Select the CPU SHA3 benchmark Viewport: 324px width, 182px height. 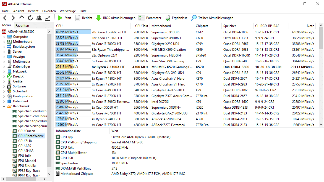click(x=26, y=151)
